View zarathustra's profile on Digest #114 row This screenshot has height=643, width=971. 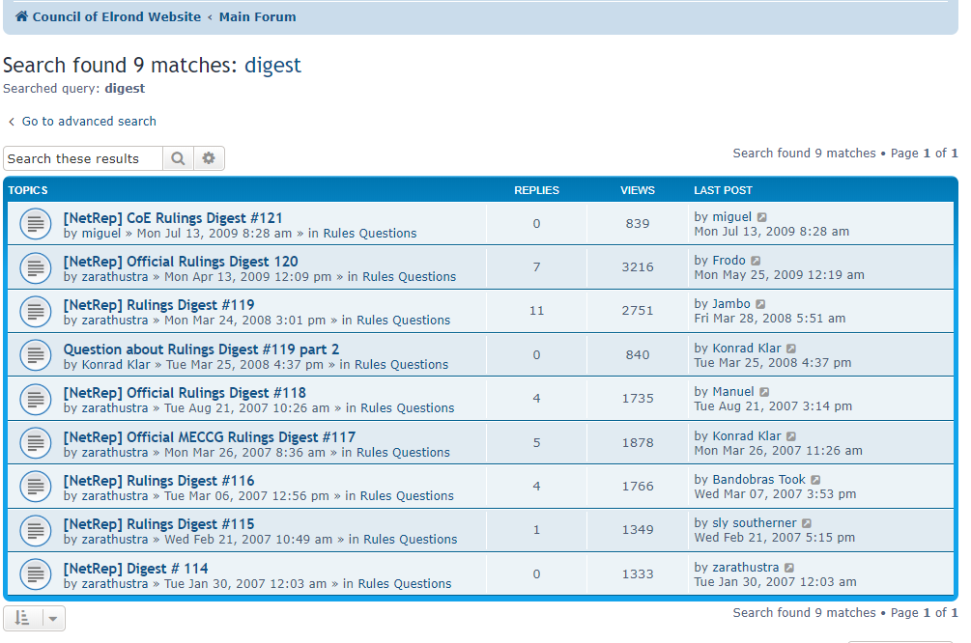tap(114, 584)
